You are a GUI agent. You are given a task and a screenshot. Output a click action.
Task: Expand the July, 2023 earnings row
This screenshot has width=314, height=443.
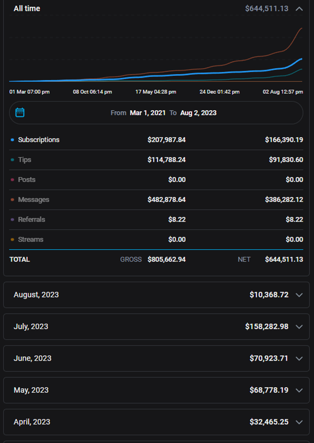click(x=299, y=326)
